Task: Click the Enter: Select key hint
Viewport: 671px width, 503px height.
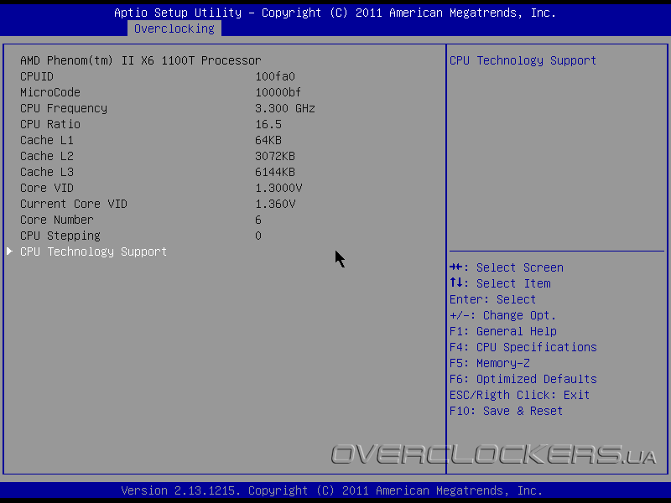Action: (492, 299)
